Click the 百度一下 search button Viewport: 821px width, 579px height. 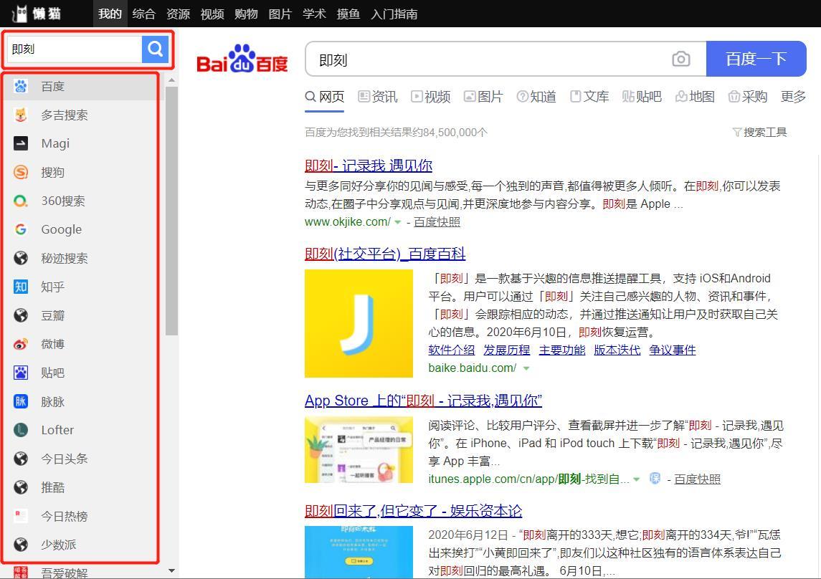(756, 59)
